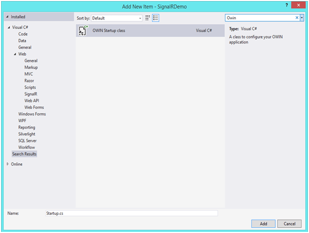Image resolution: width=309 pixels, height=233 pixels.
Task: Click the search field containing Owin
Action: [260, 18]
